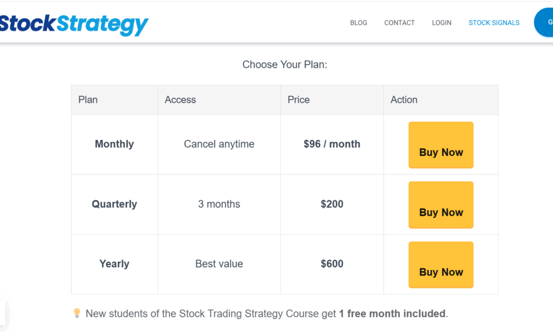Image resolution: width=553 pixels, height=332 pixels.
Task: Click the blue button at the header's right edge
Action: [x=545, y=23]
